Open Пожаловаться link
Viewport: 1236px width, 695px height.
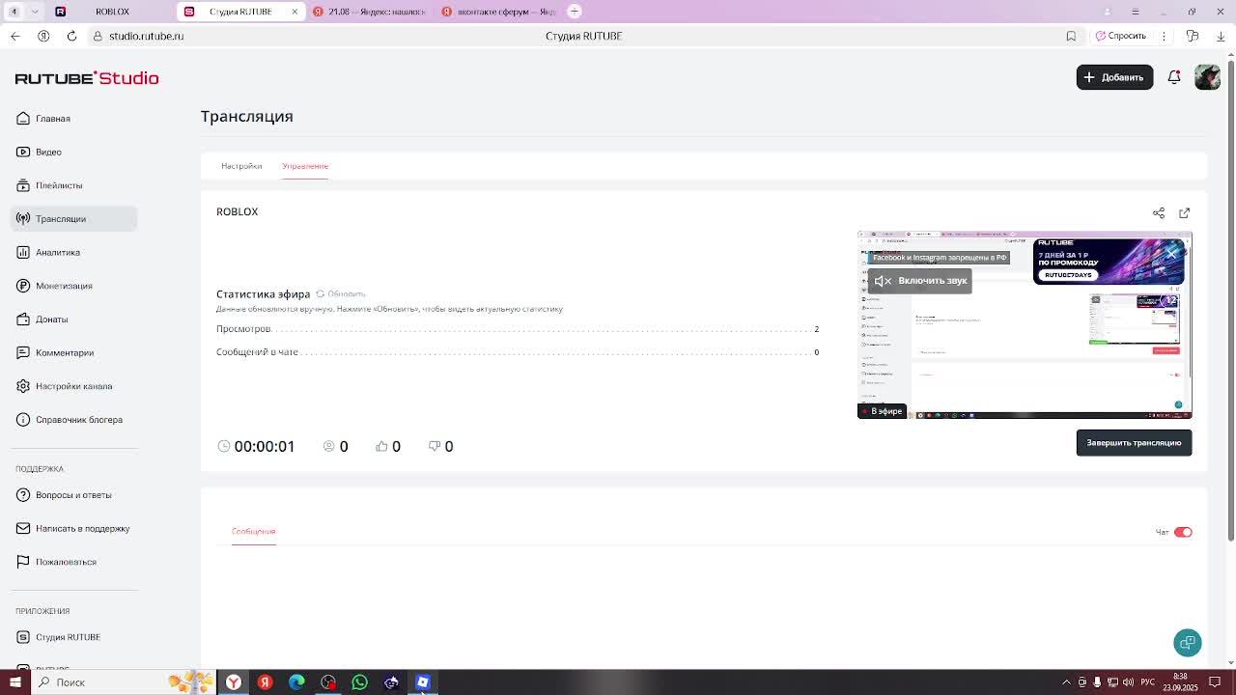[56, 562]
